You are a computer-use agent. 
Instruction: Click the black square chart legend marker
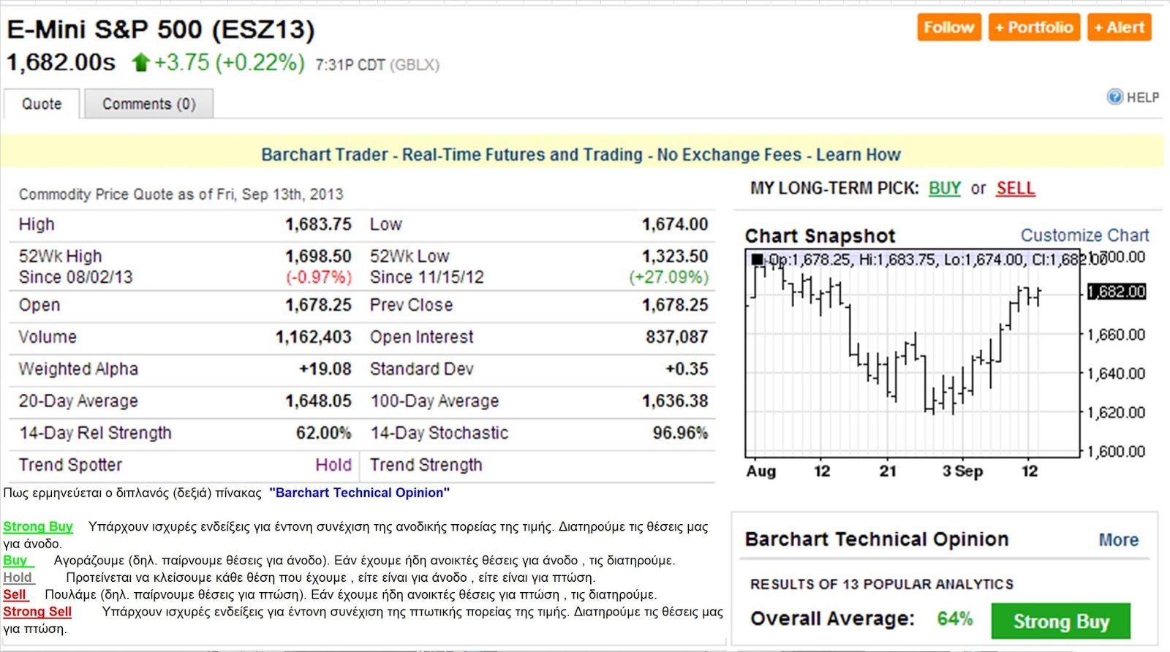coord(757,259)
